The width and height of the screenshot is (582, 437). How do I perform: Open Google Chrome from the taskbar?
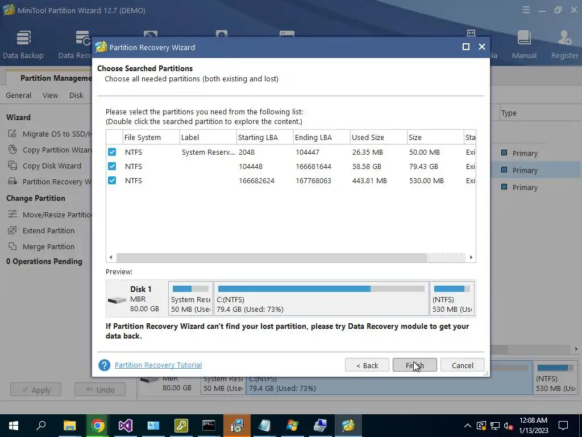[98, 426]
